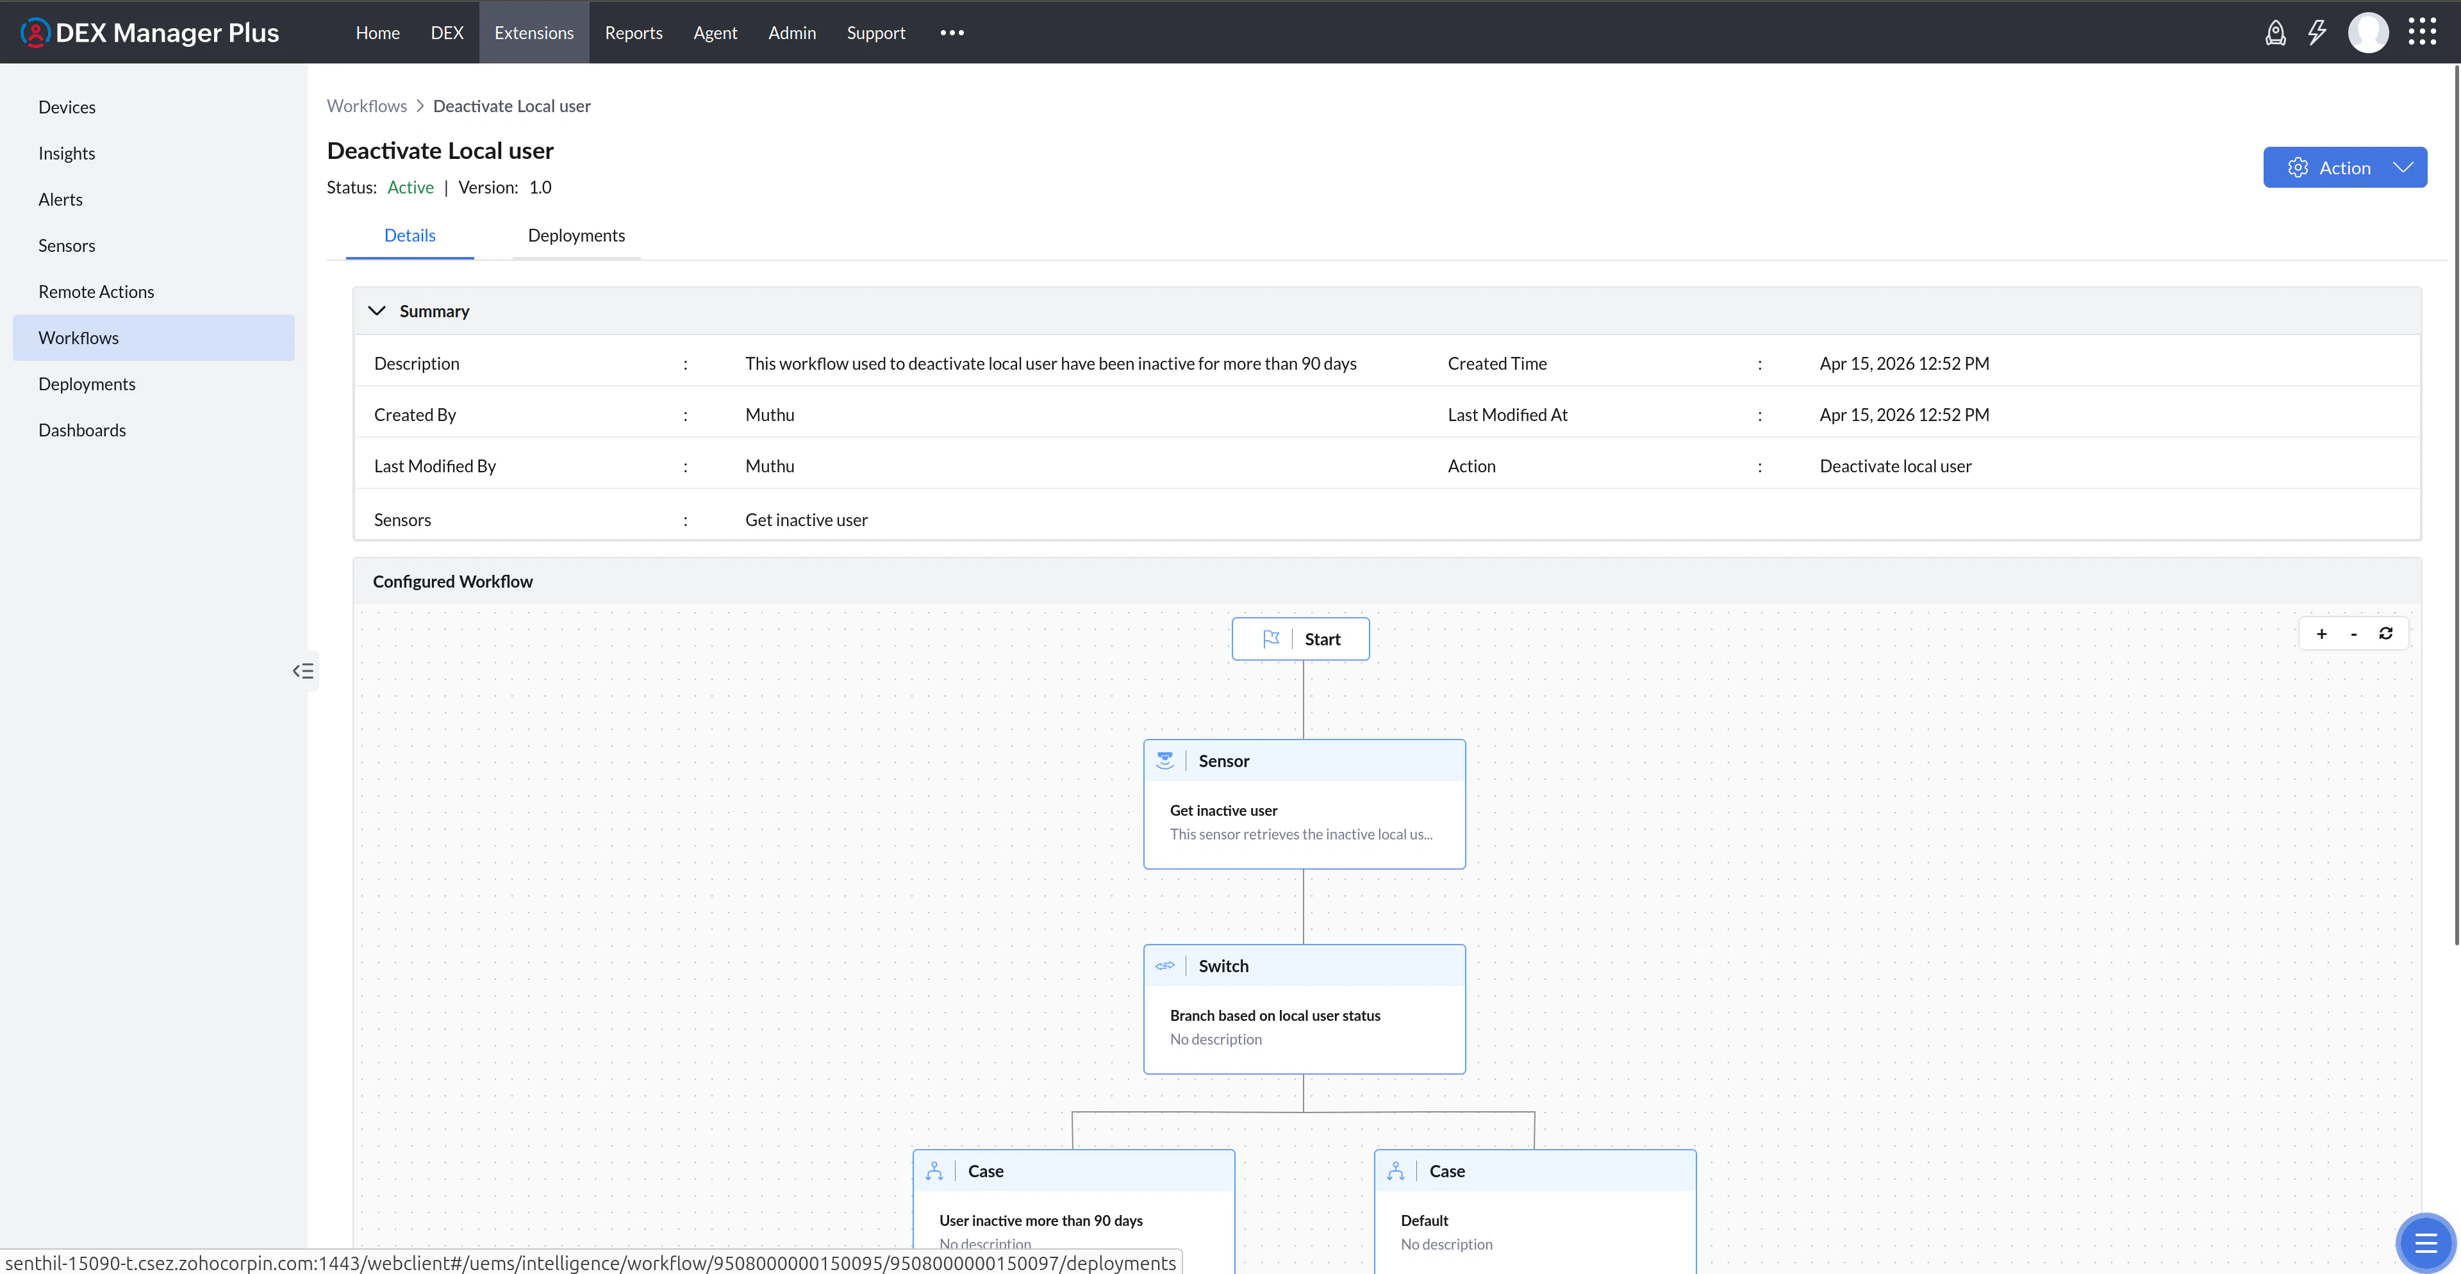Screen dimensions: 2461x1274
Task: Click the page vertical scrollbar
Action: (x=2457, y=506)
